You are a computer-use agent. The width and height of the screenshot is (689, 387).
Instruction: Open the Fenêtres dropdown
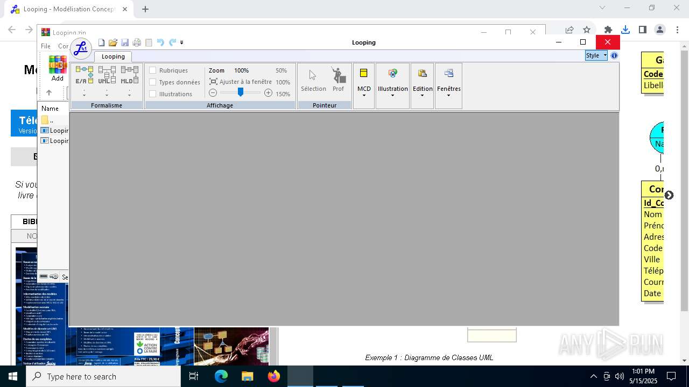449,85
